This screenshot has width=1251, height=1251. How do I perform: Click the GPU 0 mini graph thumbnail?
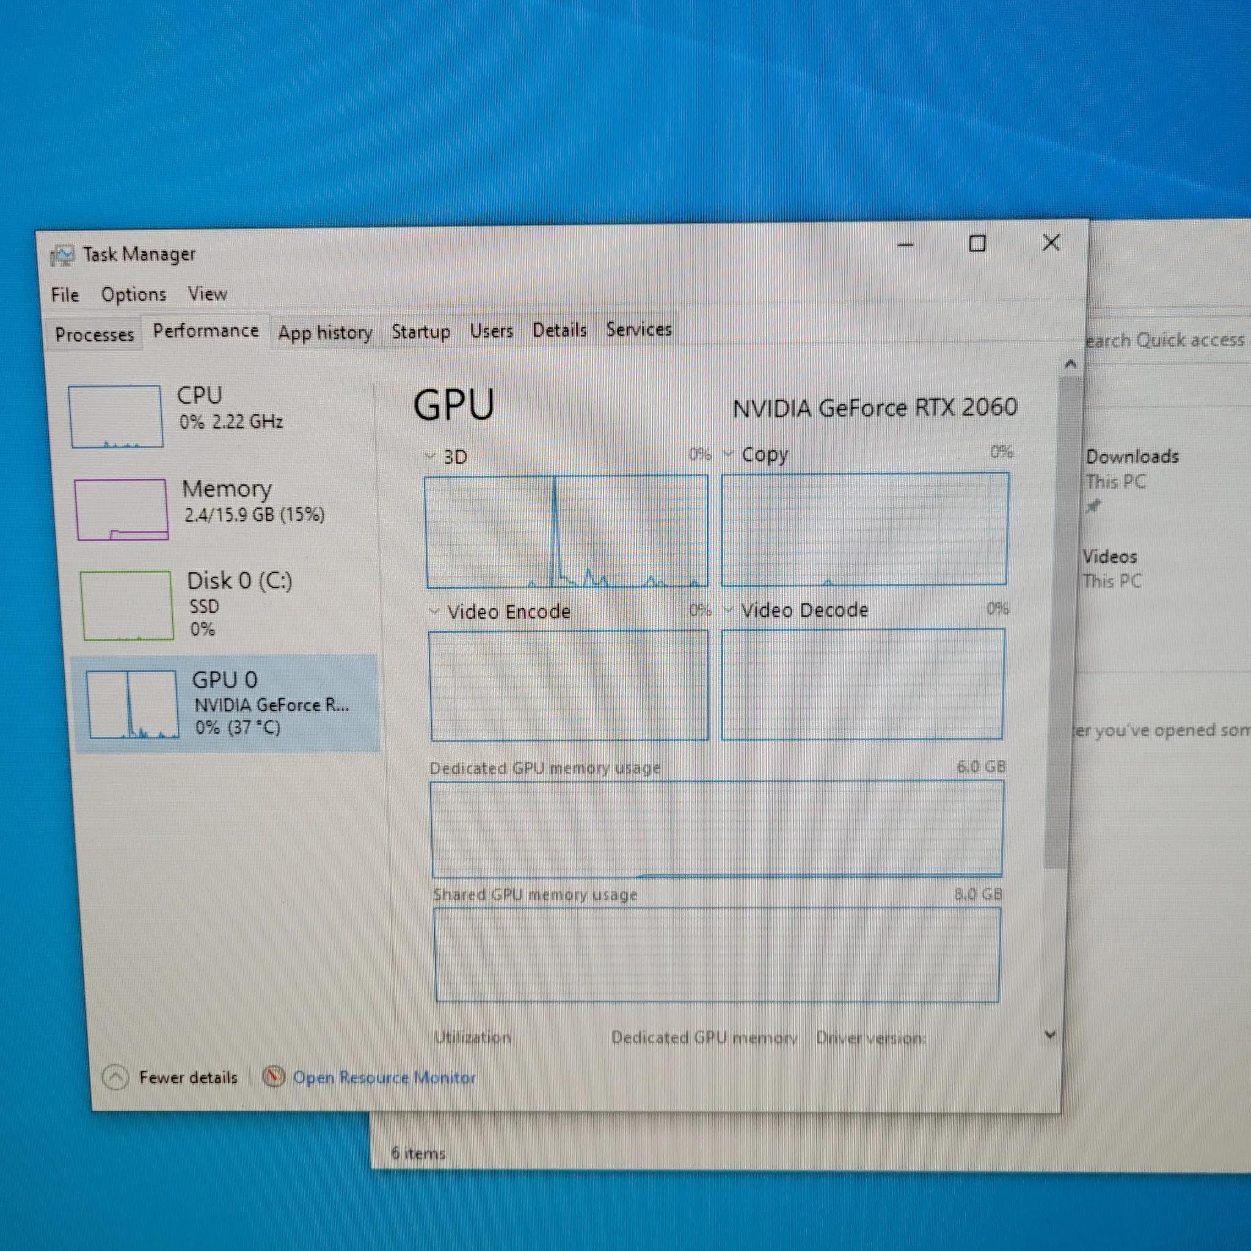(133, 704)
